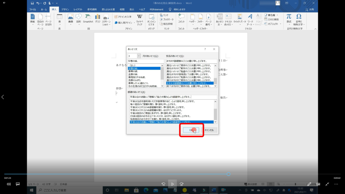Click the キャンセル button in dialog
Image resolution: width=345 pixels, height=194 pixels.
(x=209, y=130)
